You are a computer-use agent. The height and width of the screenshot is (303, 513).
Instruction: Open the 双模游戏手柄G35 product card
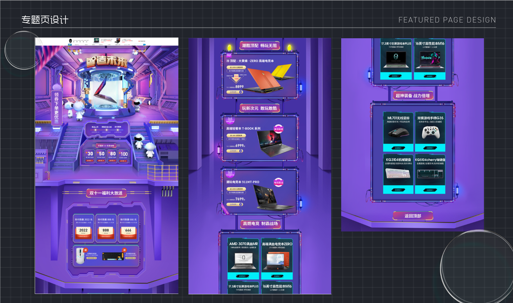430,132
